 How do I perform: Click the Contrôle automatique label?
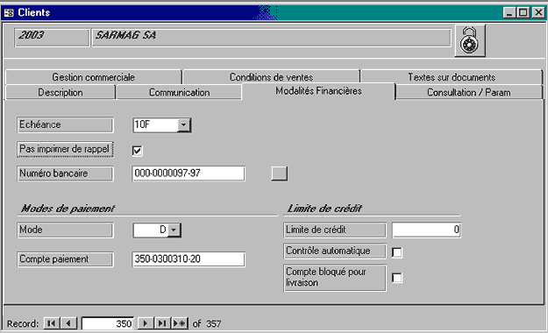(335, 251)
